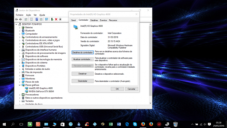Image resolution: width=227 pixels, height=128 pixels.
Task: Collapse the Placas gráficas category
Action: click(x=20, y=85)
